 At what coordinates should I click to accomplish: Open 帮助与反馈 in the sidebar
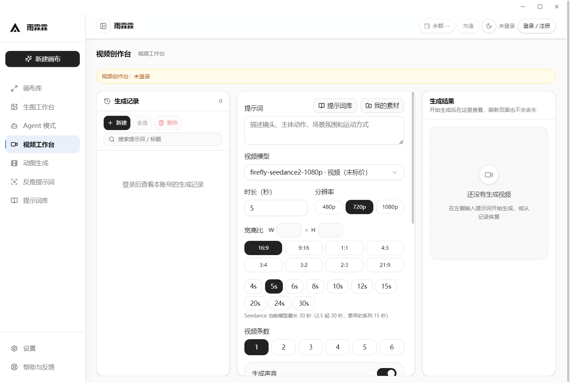tap(42, 367)
